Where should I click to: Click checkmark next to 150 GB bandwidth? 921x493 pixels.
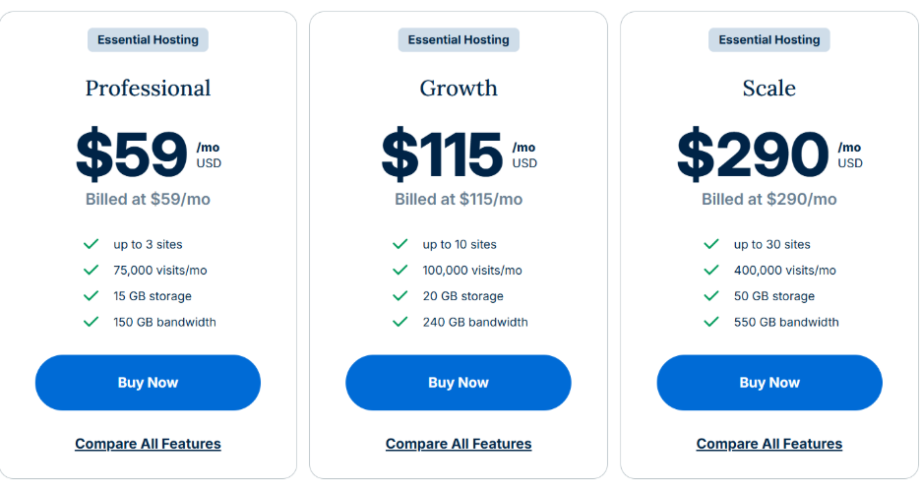pos(92,322)
